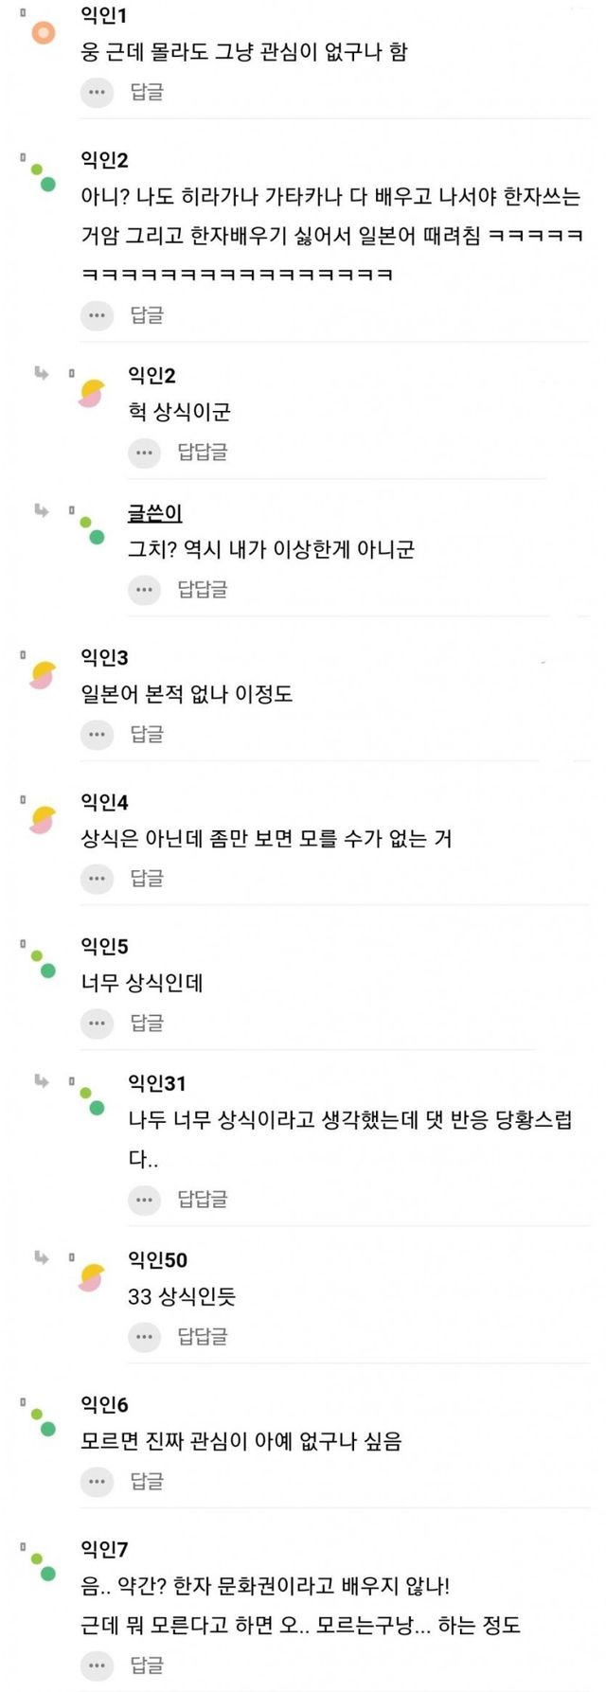Click the 익인50 username
The height and width of the screenshot is (1692, 606).
coord(157,1259)
